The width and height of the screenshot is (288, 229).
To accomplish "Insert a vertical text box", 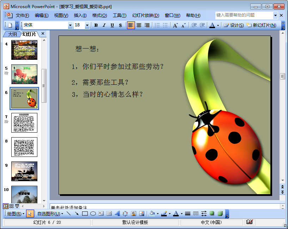I will 109,214.
